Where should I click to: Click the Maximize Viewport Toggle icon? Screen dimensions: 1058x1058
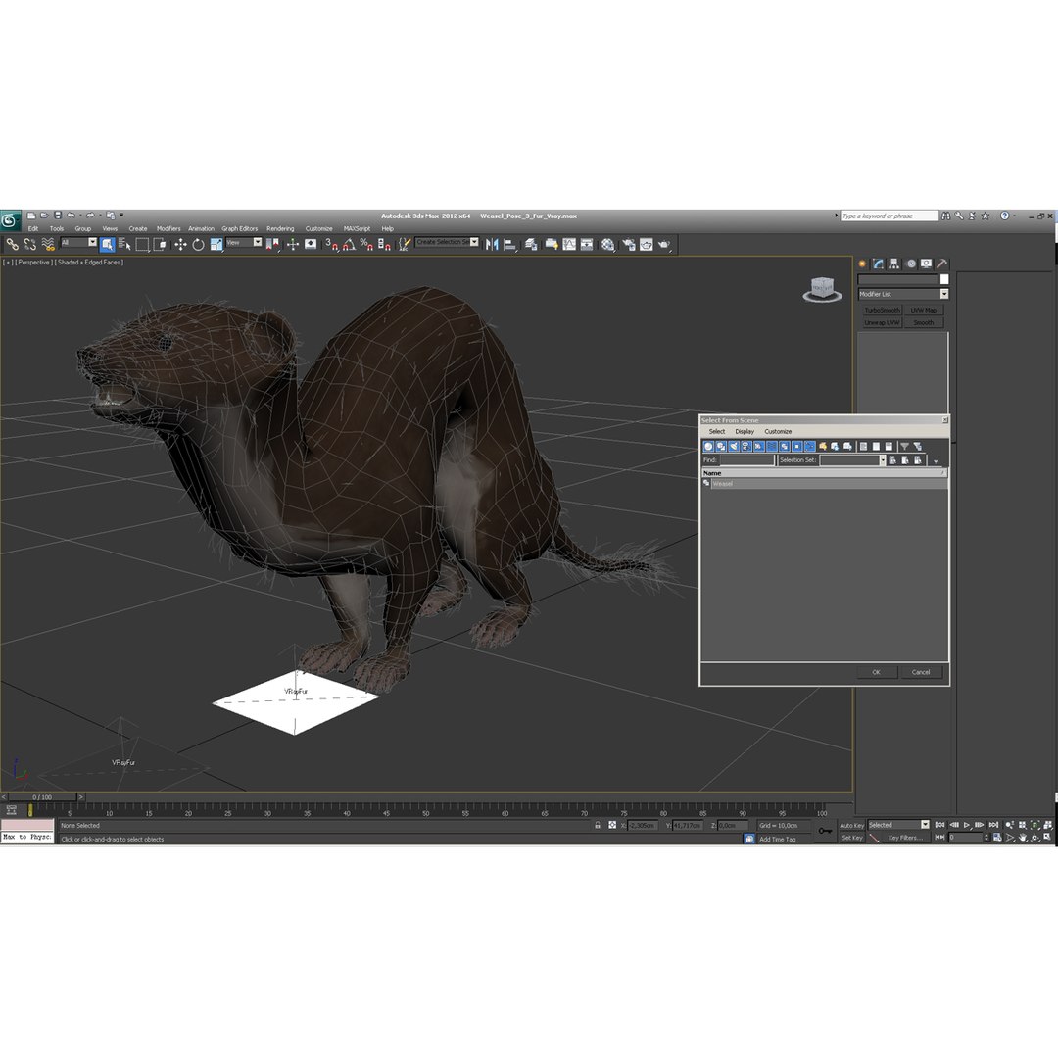point(1047,838)
